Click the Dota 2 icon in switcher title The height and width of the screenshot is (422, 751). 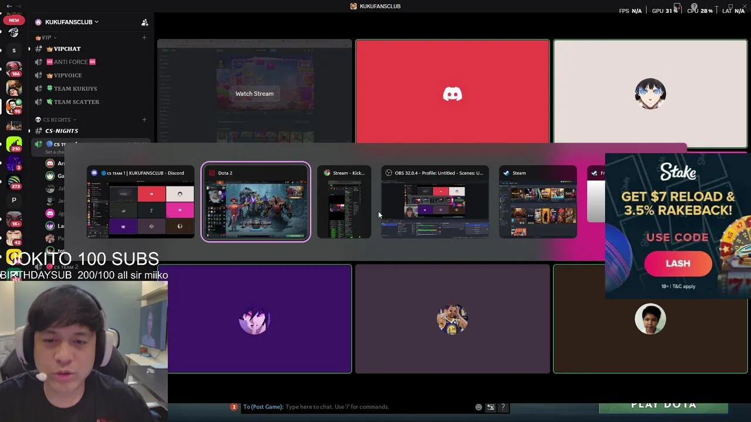[212, 173]
